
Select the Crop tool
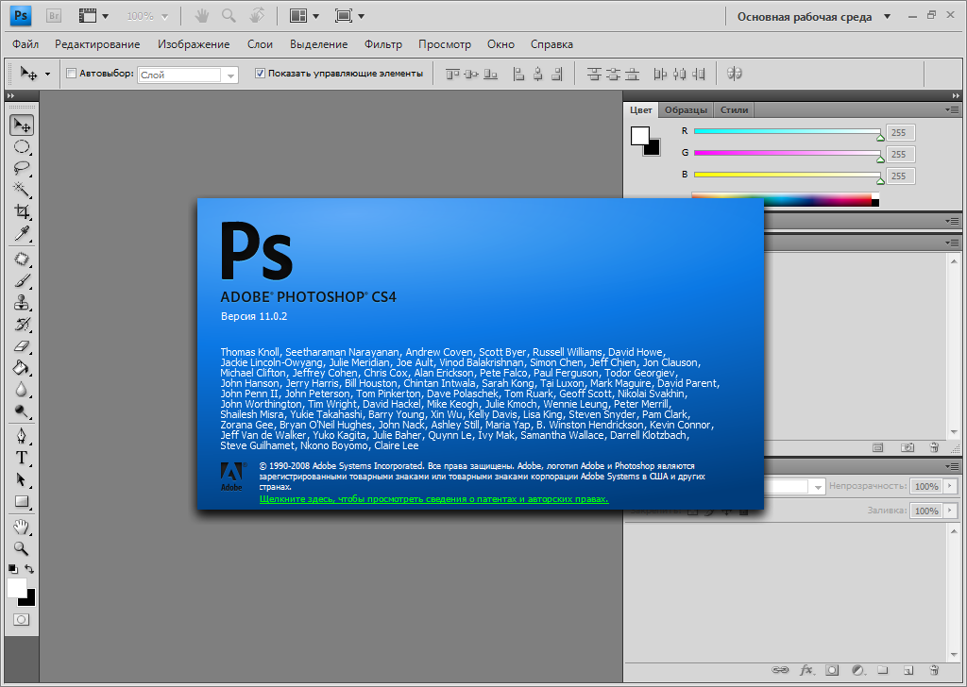click(x=22, y=211)
